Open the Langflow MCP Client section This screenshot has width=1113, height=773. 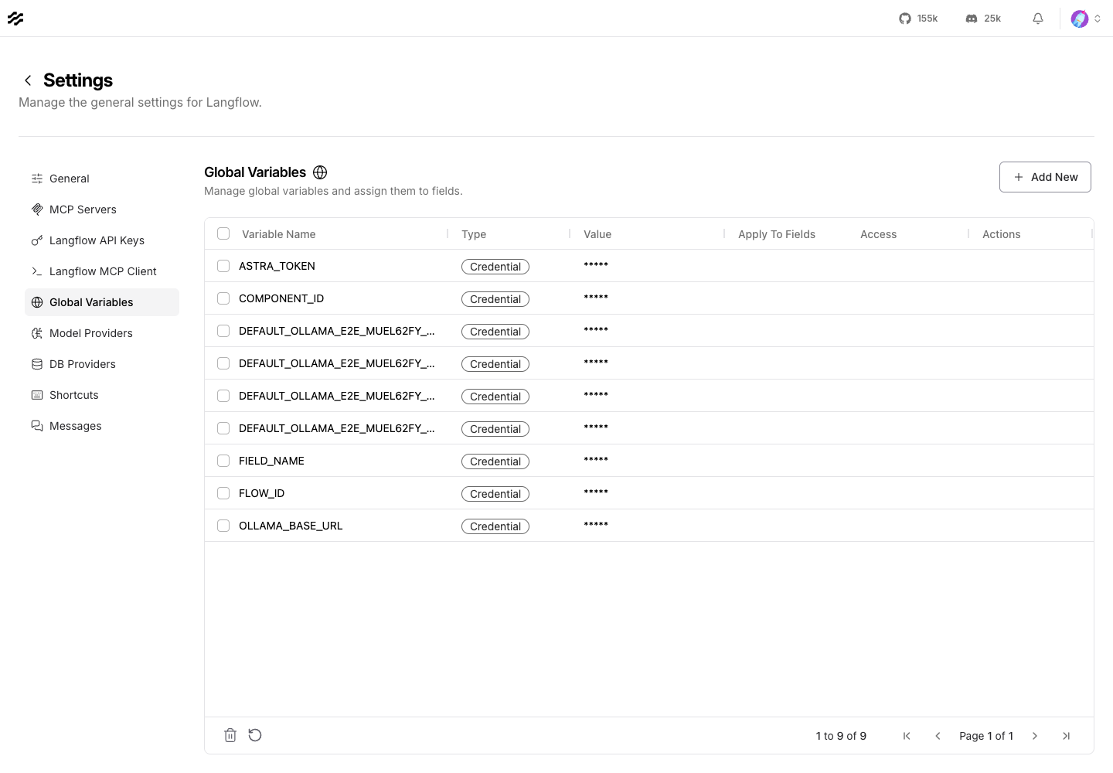102,271
